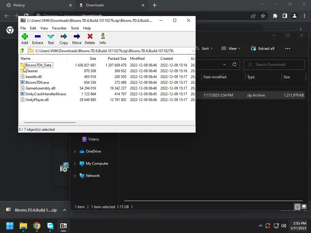
Task: Click the Add button in 7-Zip toolbar
Action: click(x=25, y=39)
